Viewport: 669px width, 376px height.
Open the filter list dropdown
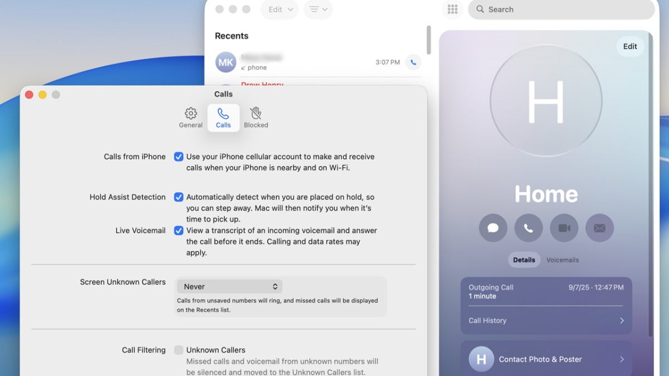point(318,9)
